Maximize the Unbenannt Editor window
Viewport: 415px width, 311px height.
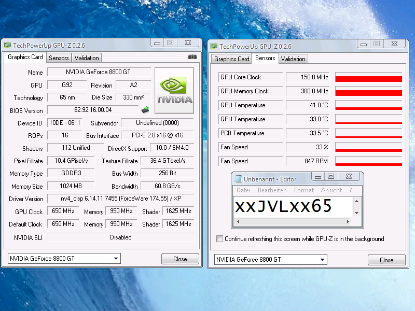click(x=331, y=177)
